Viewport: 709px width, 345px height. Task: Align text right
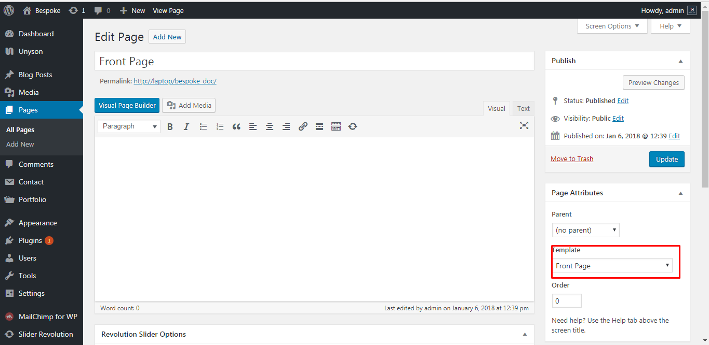[286, 126]
